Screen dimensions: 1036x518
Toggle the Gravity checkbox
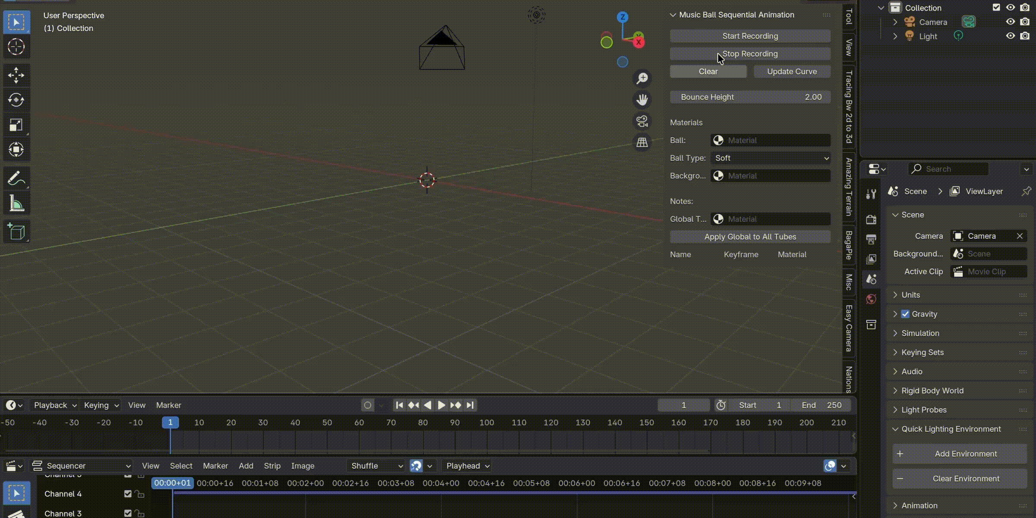pos(905,314)
